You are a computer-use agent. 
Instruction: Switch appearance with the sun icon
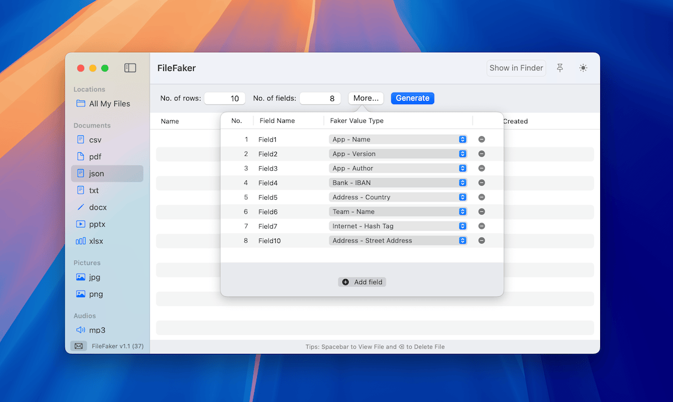(x=583, y=68)
